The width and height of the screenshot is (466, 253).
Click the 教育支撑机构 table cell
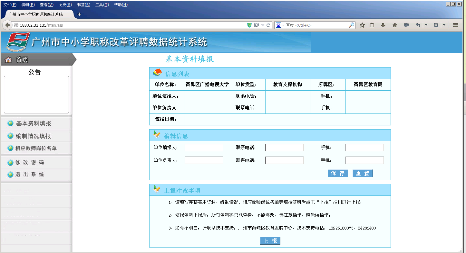click(287, 85)
